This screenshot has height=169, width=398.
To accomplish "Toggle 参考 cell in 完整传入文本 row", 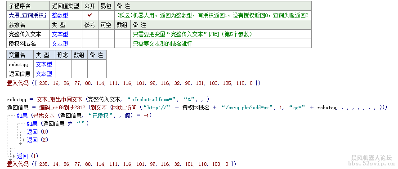I will click(x=90, y=34).
